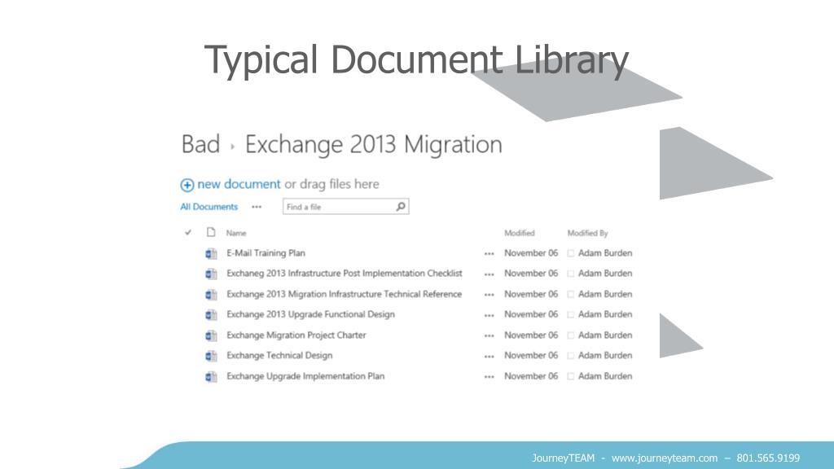This screenshot has width=834, height=469.
Task: Open Exchange Migration Project Charter document
Action: (296, 335)
